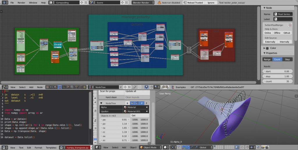Select the Range mode option
Image resolution: width=298 pixels, height=150 pixels.
(267, 59)
